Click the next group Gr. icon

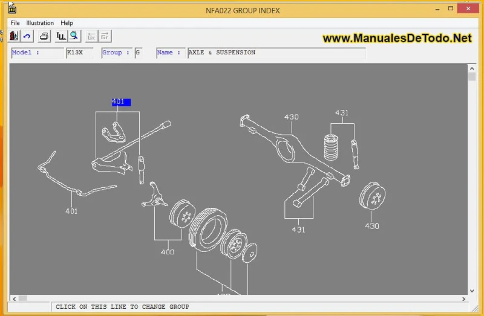pyautogui.click(x=105, y=36)
